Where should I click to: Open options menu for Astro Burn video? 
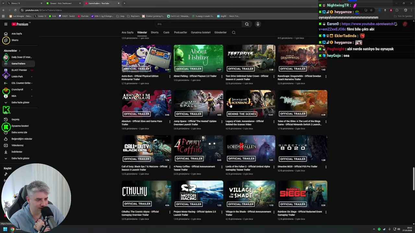pyautogui.click(x=170, y=77)
